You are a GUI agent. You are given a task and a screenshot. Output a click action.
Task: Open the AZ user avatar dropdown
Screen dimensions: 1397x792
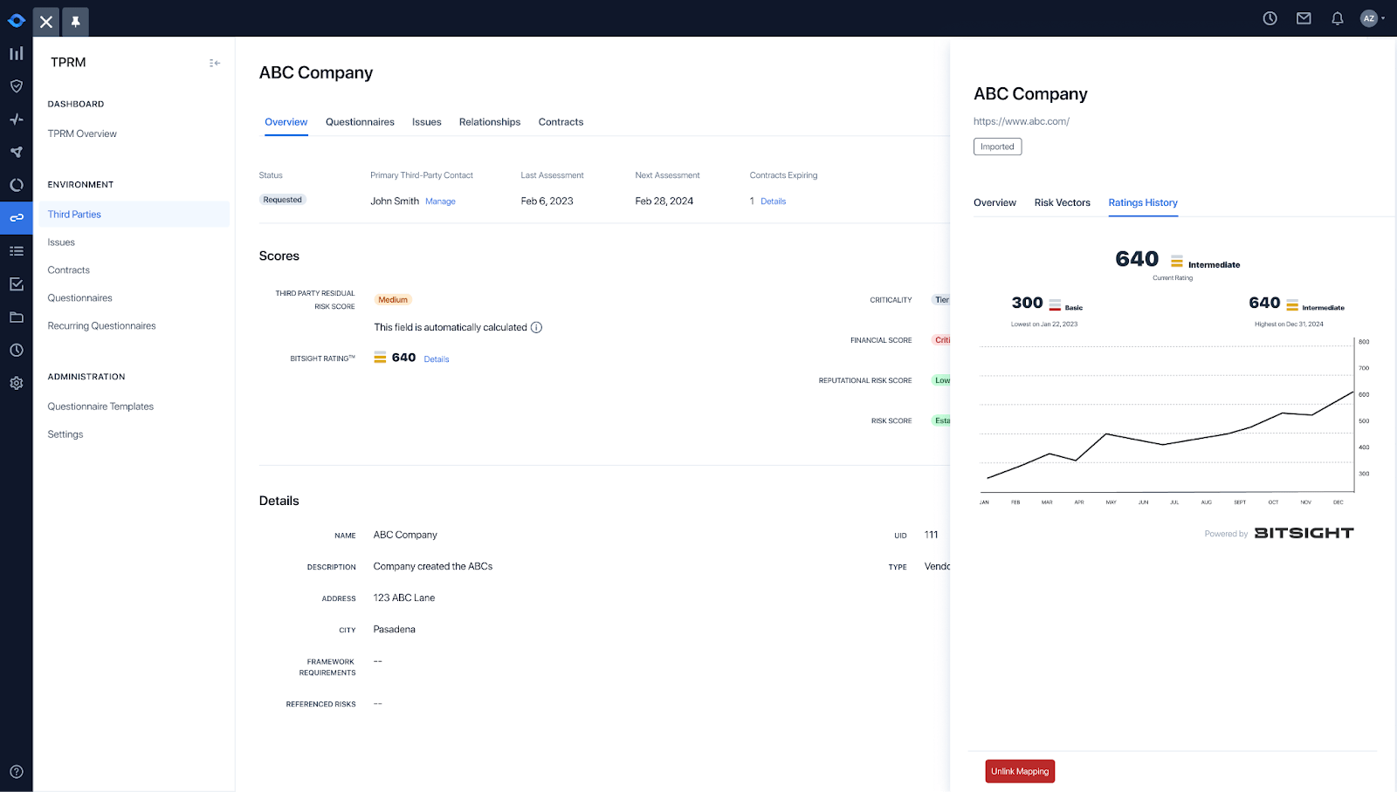pyautogui.click(x=1373, y=18)
